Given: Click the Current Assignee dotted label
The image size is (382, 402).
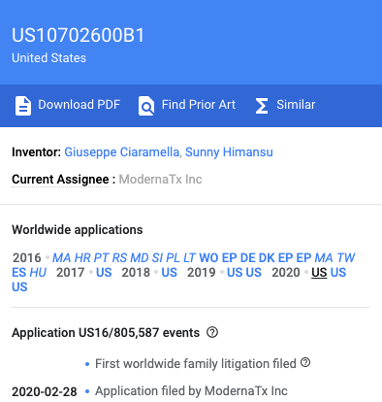Looking at the screenshot, I should pos(60,180).
